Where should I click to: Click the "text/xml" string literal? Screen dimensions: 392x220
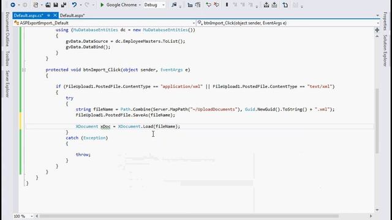(x=320, y=87)
